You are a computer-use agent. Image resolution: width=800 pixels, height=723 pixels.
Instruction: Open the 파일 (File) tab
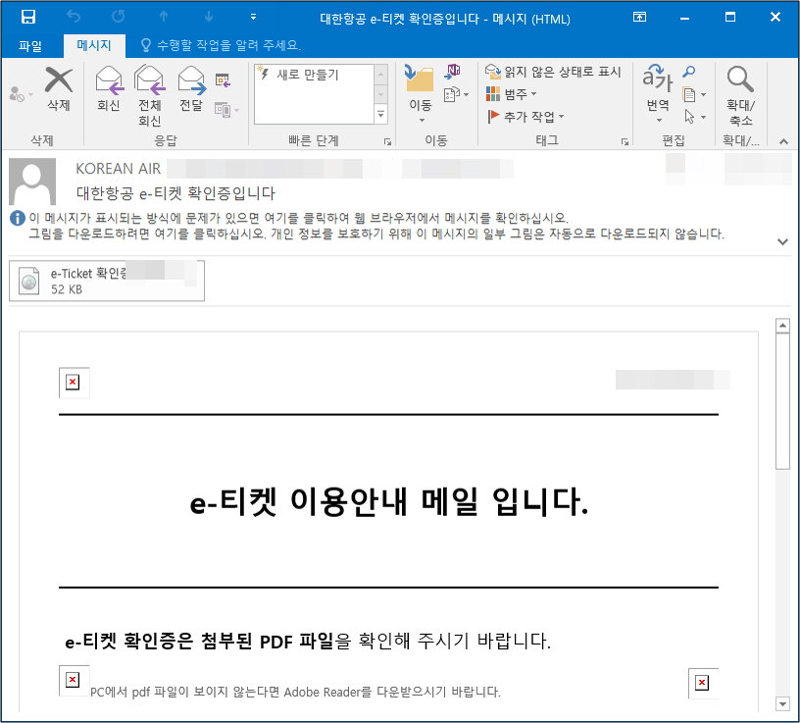30,46
